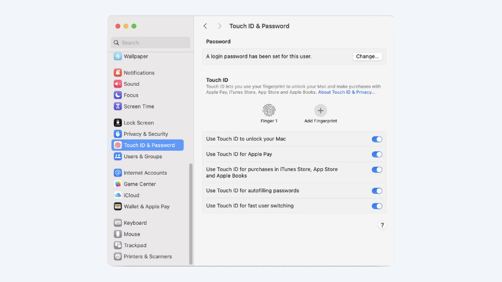Select Game Center label in sidebar

coord(140,184)
